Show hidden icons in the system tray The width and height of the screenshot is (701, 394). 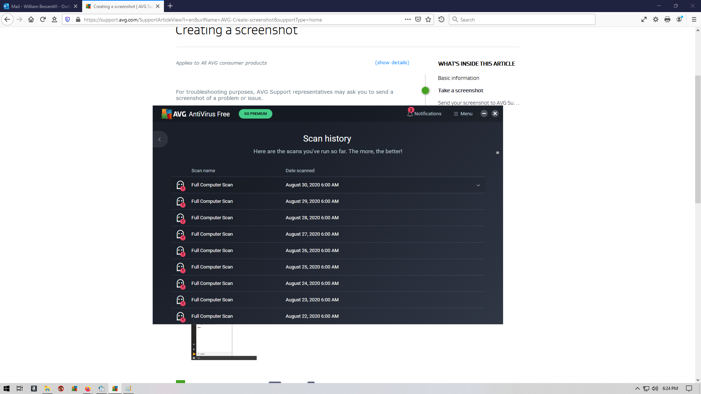637,389
